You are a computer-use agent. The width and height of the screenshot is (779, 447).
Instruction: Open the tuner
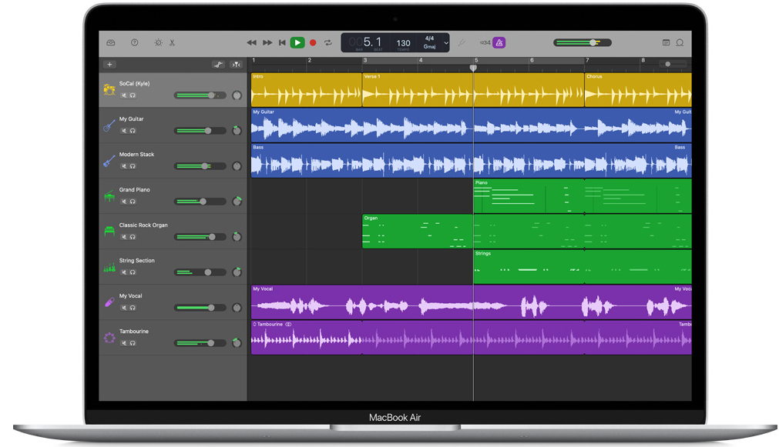point(462,42)
